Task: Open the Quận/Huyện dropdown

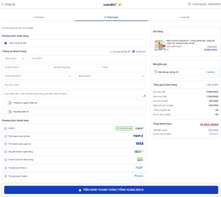Action: tap(110, 76)
